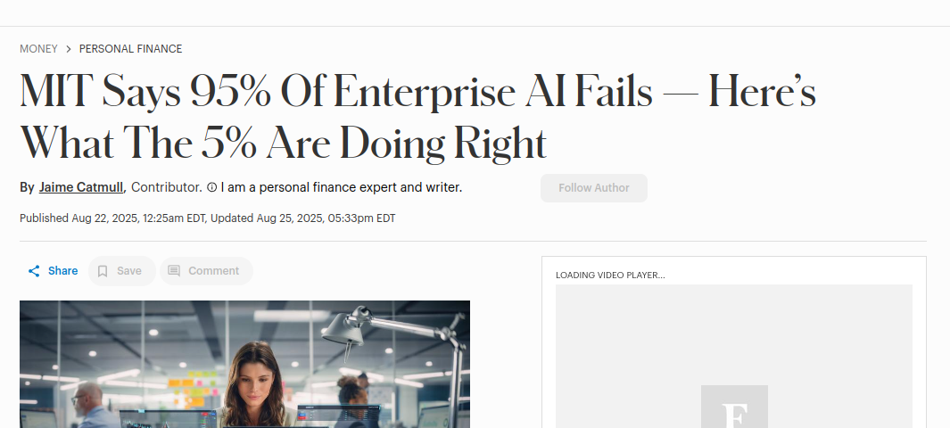The height and width of the screenshot is (428, 950).
Task: Click the Comment speech bubble icon
Action: click(174, 271)
